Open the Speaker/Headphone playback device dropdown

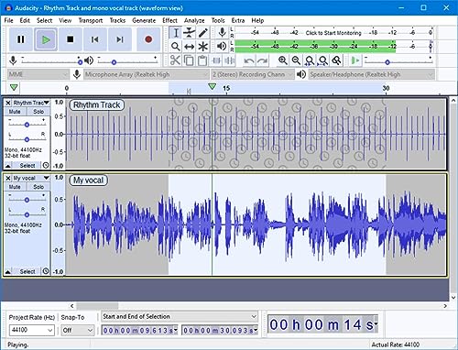(371, 74)
